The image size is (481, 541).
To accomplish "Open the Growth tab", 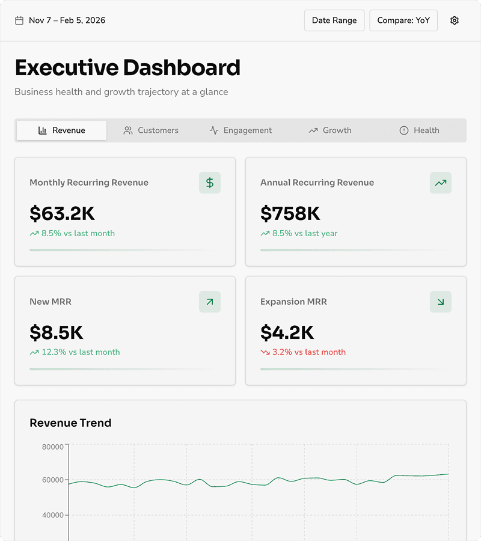I will tap(330, 130).
